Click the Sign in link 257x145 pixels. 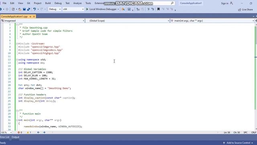point(224,3)
